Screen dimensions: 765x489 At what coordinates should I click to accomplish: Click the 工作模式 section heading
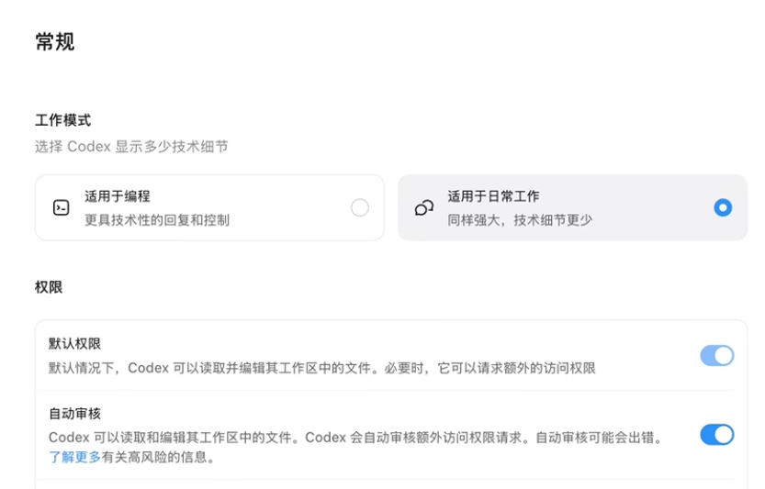click(x=63, y=120)
